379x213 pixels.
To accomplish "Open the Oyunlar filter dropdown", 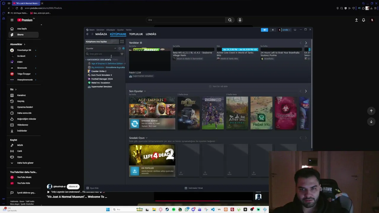I will 101,49.
